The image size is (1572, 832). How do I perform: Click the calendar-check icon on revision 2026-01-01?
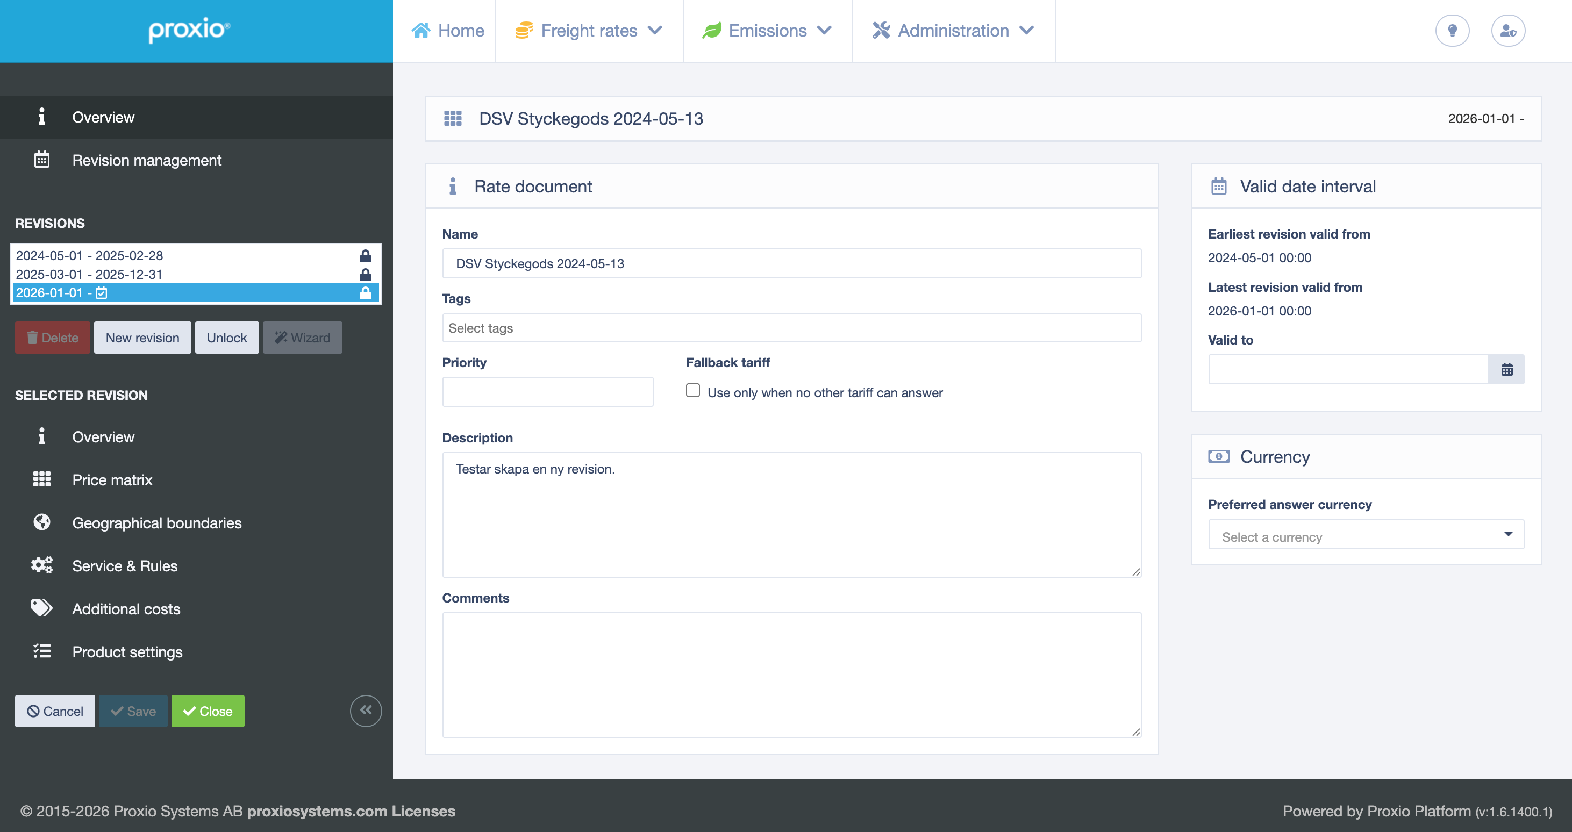[x=101, y=293]
